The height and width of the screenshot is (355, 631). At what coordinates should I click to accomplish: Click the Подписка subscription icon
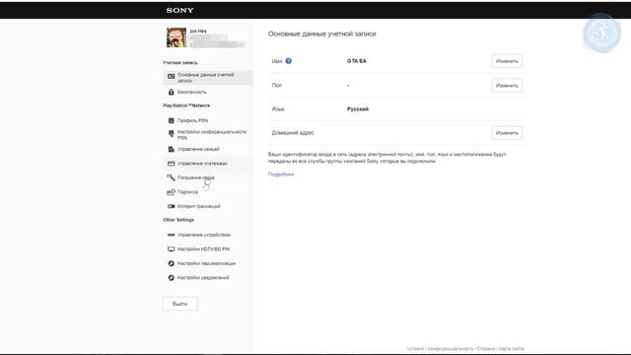[x=171, y=192]
